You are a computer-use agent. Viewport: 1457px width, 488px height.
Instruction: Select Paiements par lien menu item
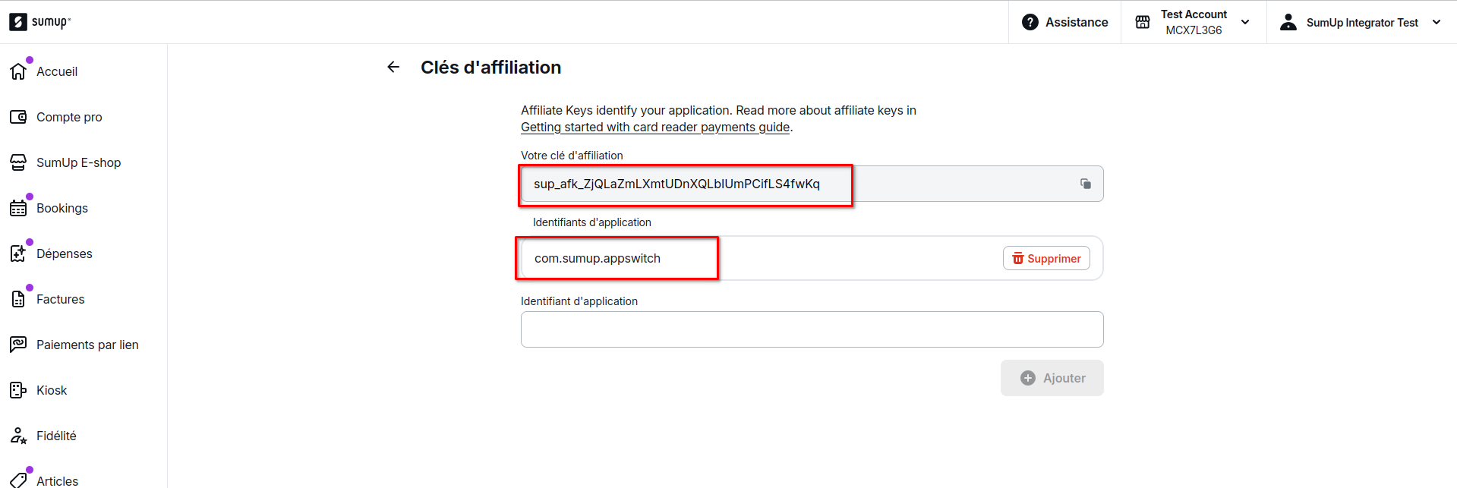[87, 345]
